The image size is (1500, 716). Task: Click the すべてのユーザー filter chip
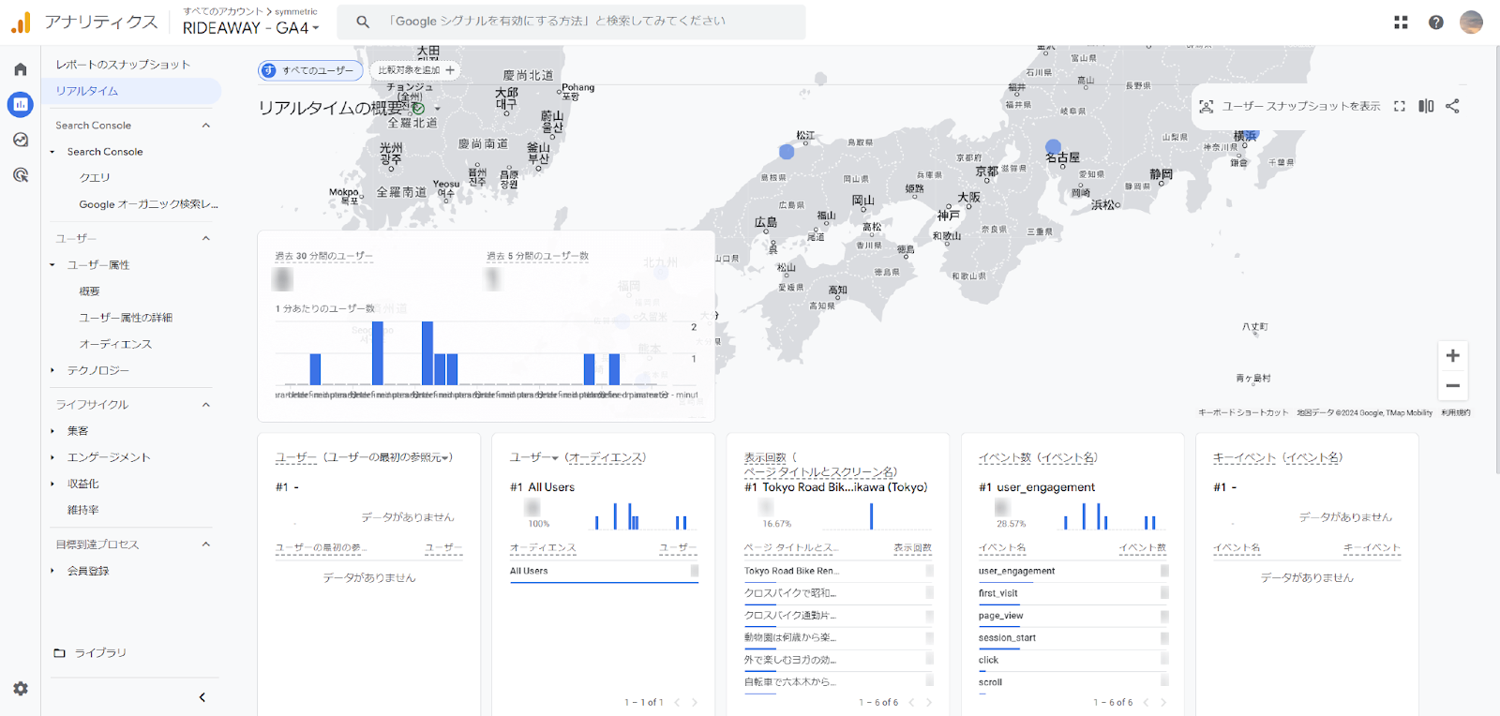pyautogui.click(x=310, y=70)
